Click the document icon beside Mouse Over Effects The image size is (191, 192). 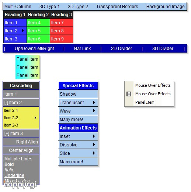pyautogui.click(x=129, y=94)
